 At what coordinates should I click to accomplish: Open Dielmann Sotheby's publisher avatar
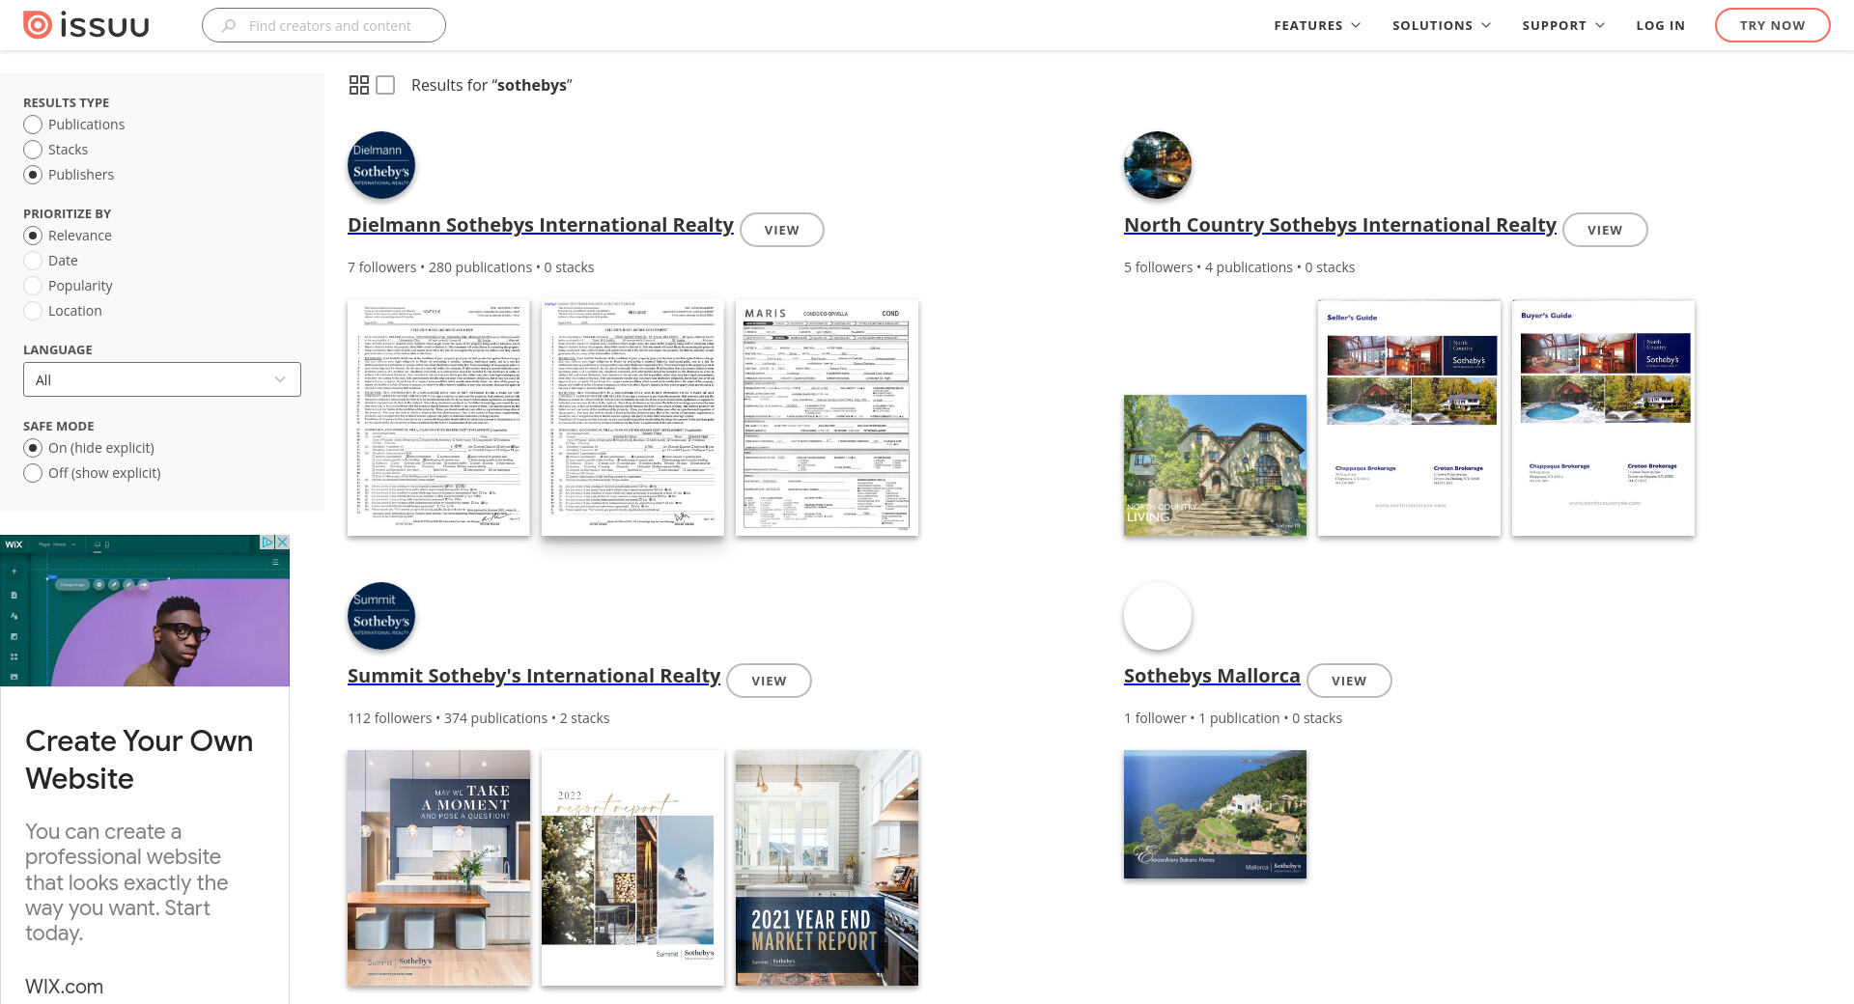pyautogui.click(x=381, y=165)
